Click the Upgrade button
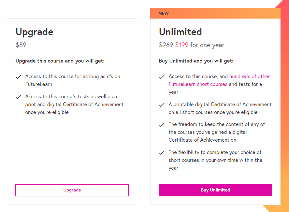 click(72, 190)
